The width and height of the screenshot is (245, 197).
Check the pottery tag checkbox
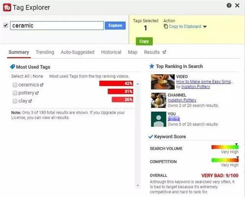click(15, 93)
